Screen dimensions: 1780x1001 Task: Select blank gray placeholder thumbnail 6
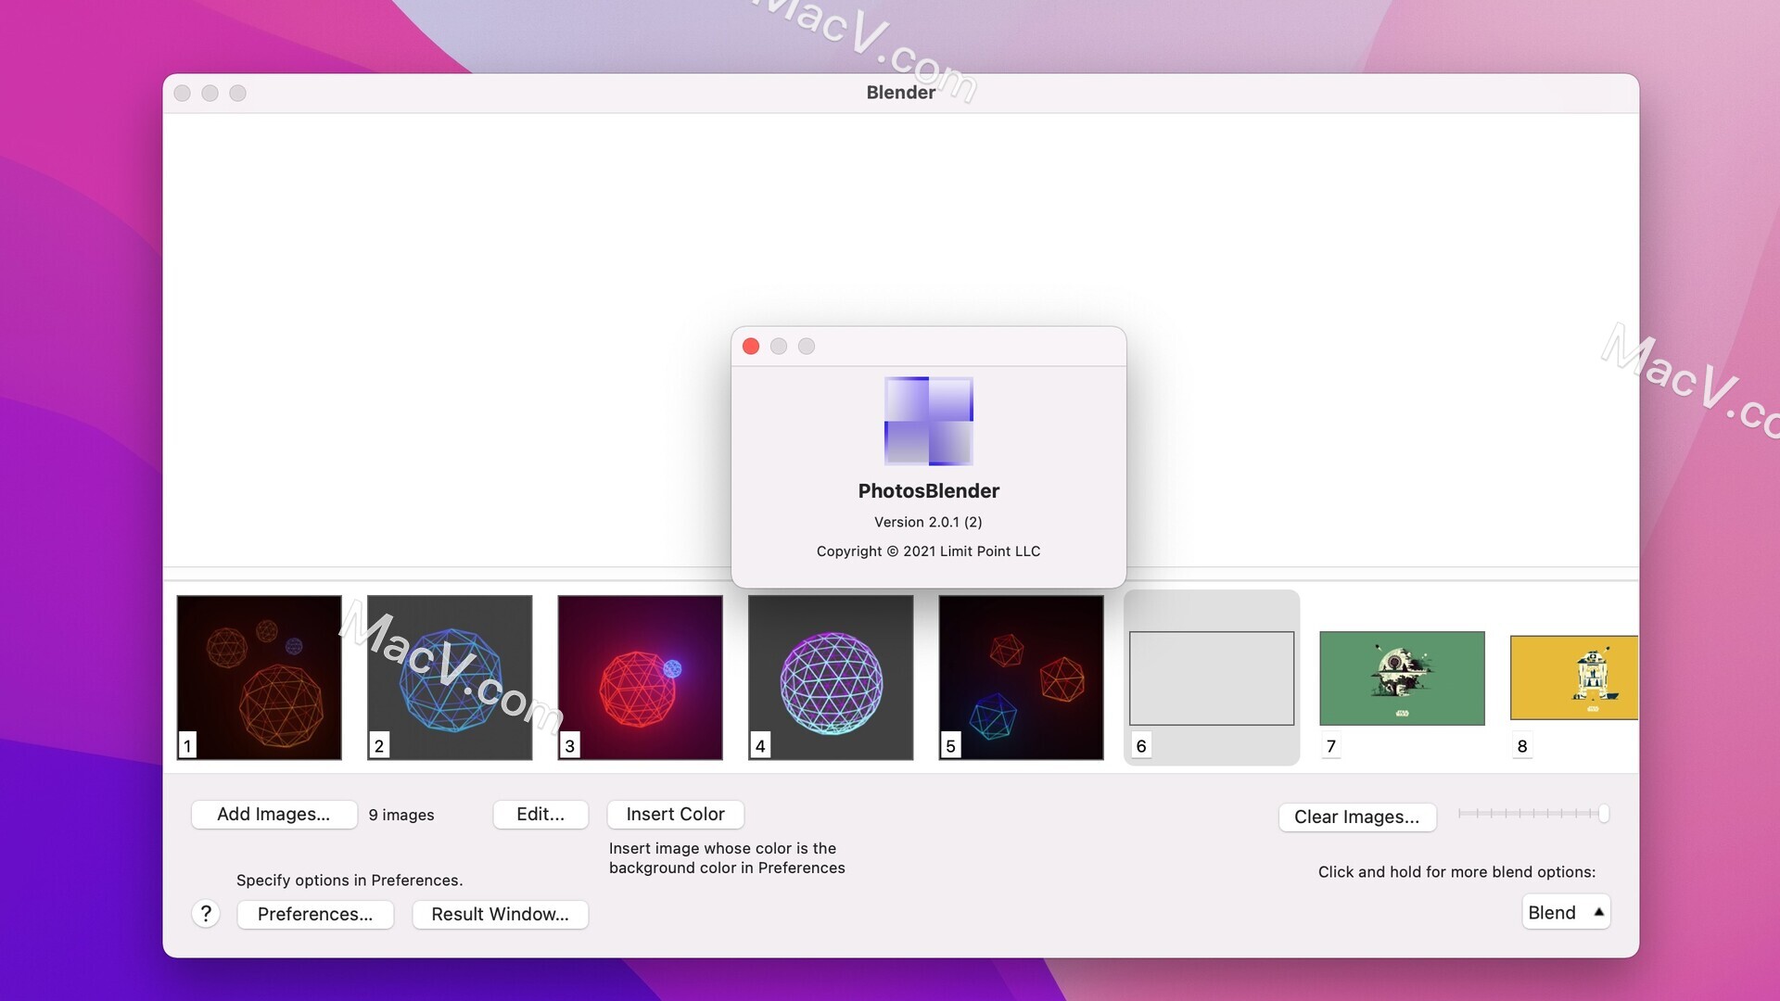click(x=1210, y=678)
